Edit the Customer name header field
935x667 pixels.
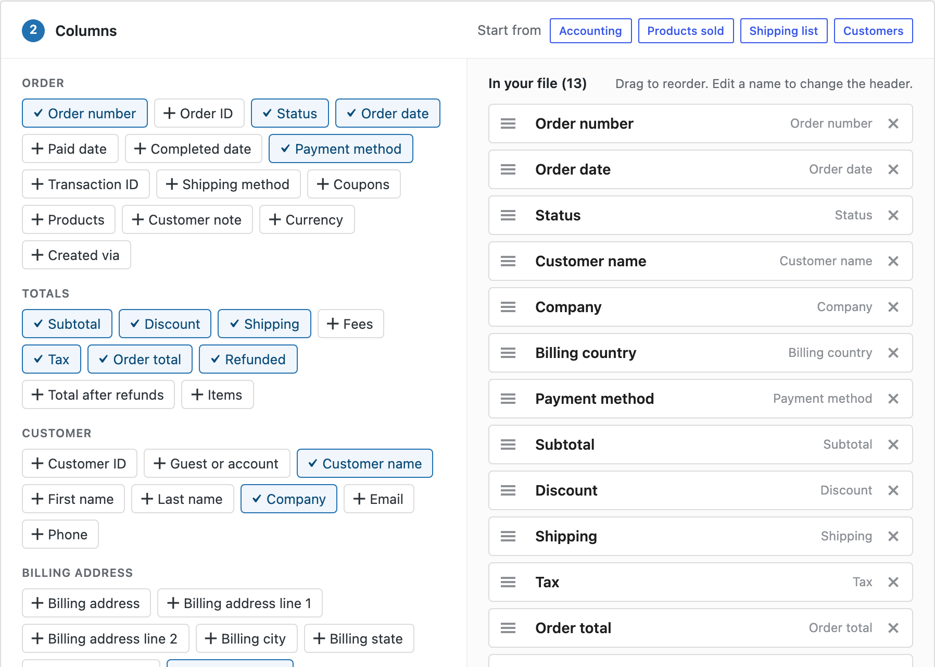(591, 261)
